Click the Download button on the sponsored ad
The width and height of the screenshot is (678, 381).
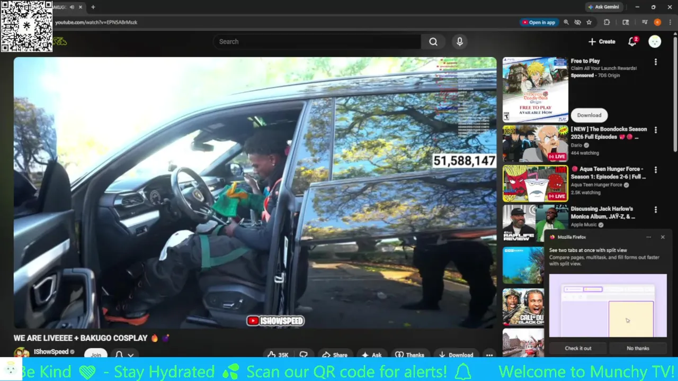[x=589, y=115]
